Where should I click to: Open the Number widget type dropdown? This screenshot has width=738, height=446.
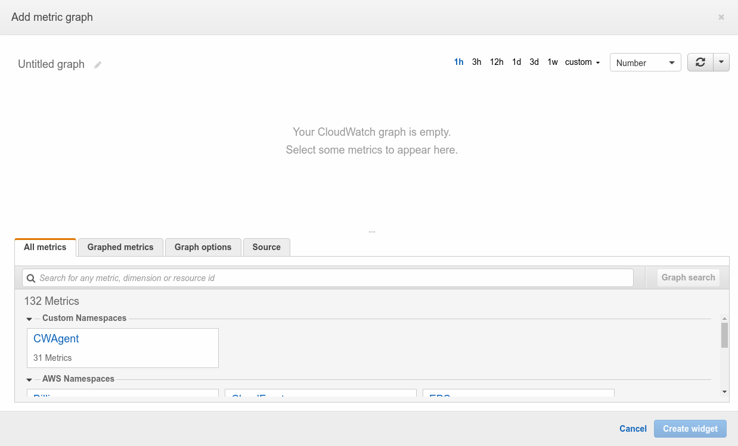pos(646,63)
